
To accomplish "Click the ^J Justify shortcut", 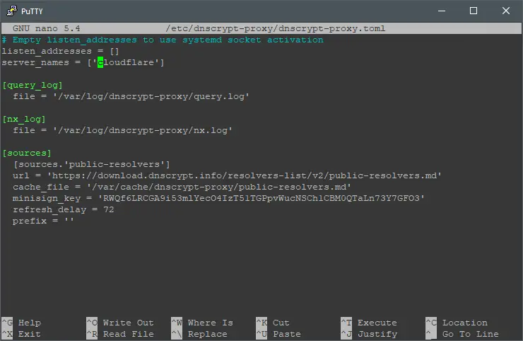I will [x=369, y=334].
